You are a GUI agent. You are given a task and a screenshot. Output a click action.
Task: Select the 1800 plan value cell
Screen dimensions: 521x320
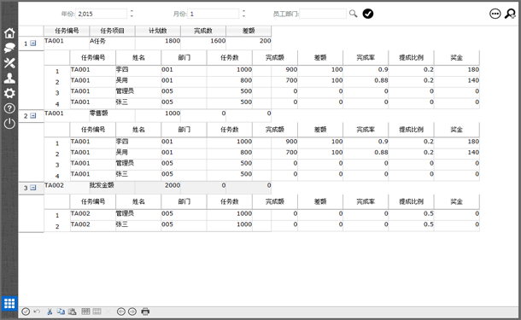click(x=158, y=44)
